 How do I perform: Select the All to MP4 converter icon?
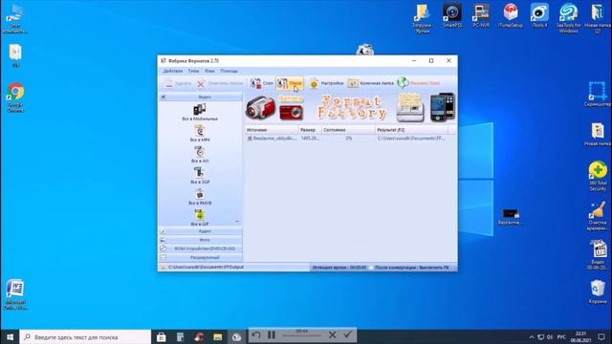pos(200,133)
